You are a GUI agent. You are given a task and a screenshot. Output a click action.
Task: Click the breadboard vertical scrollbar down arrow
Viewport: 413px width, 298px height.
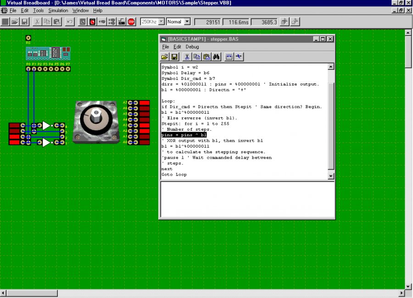[408, 286]
